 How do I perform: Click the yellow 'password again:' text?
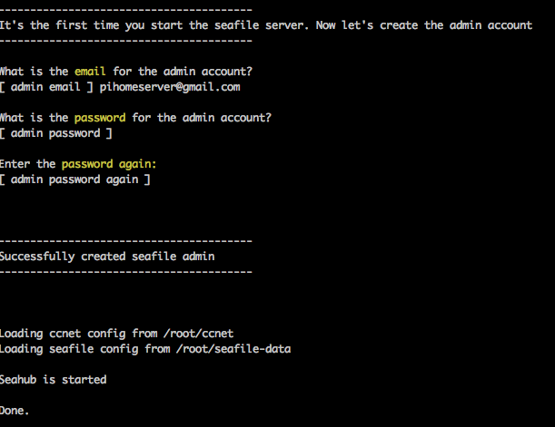coord(109,164)
